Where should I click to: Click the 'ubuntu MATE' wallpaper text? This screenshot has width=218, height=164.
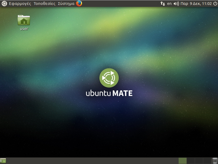coord(109,93)
